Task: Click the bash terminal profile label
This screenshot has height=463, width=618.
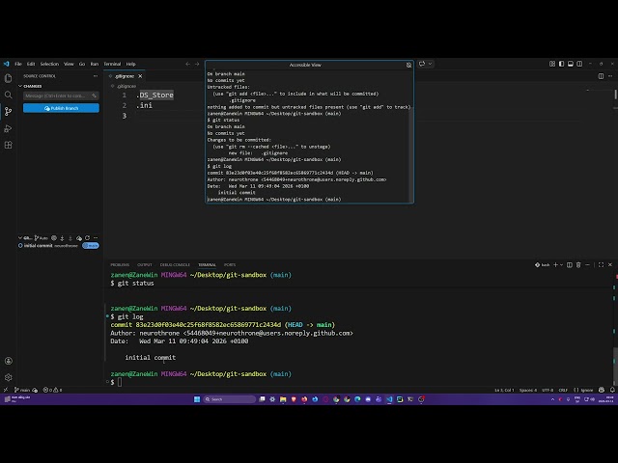Action: point(543,265)
